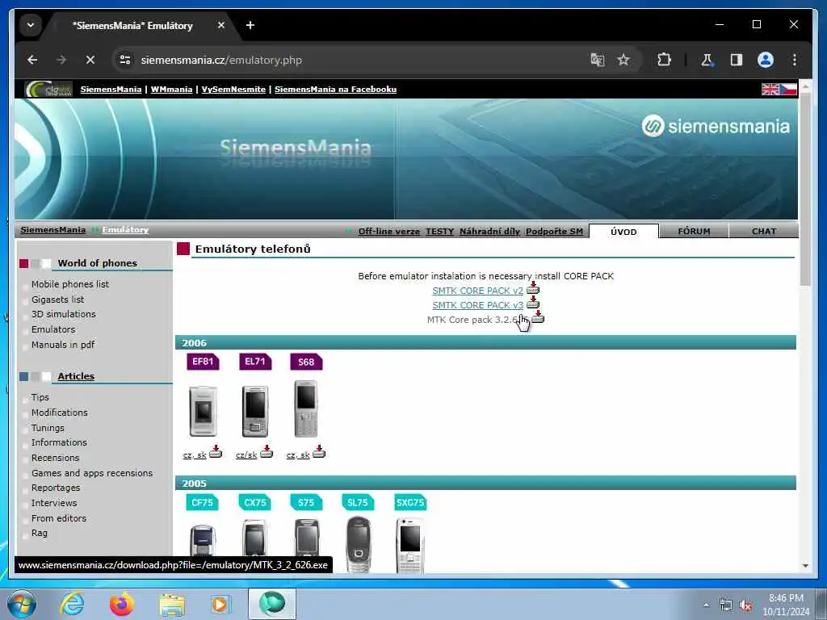827x620 pixels.
Task: Open the extensions puzzle icon
Action: [x=664, y=60]
